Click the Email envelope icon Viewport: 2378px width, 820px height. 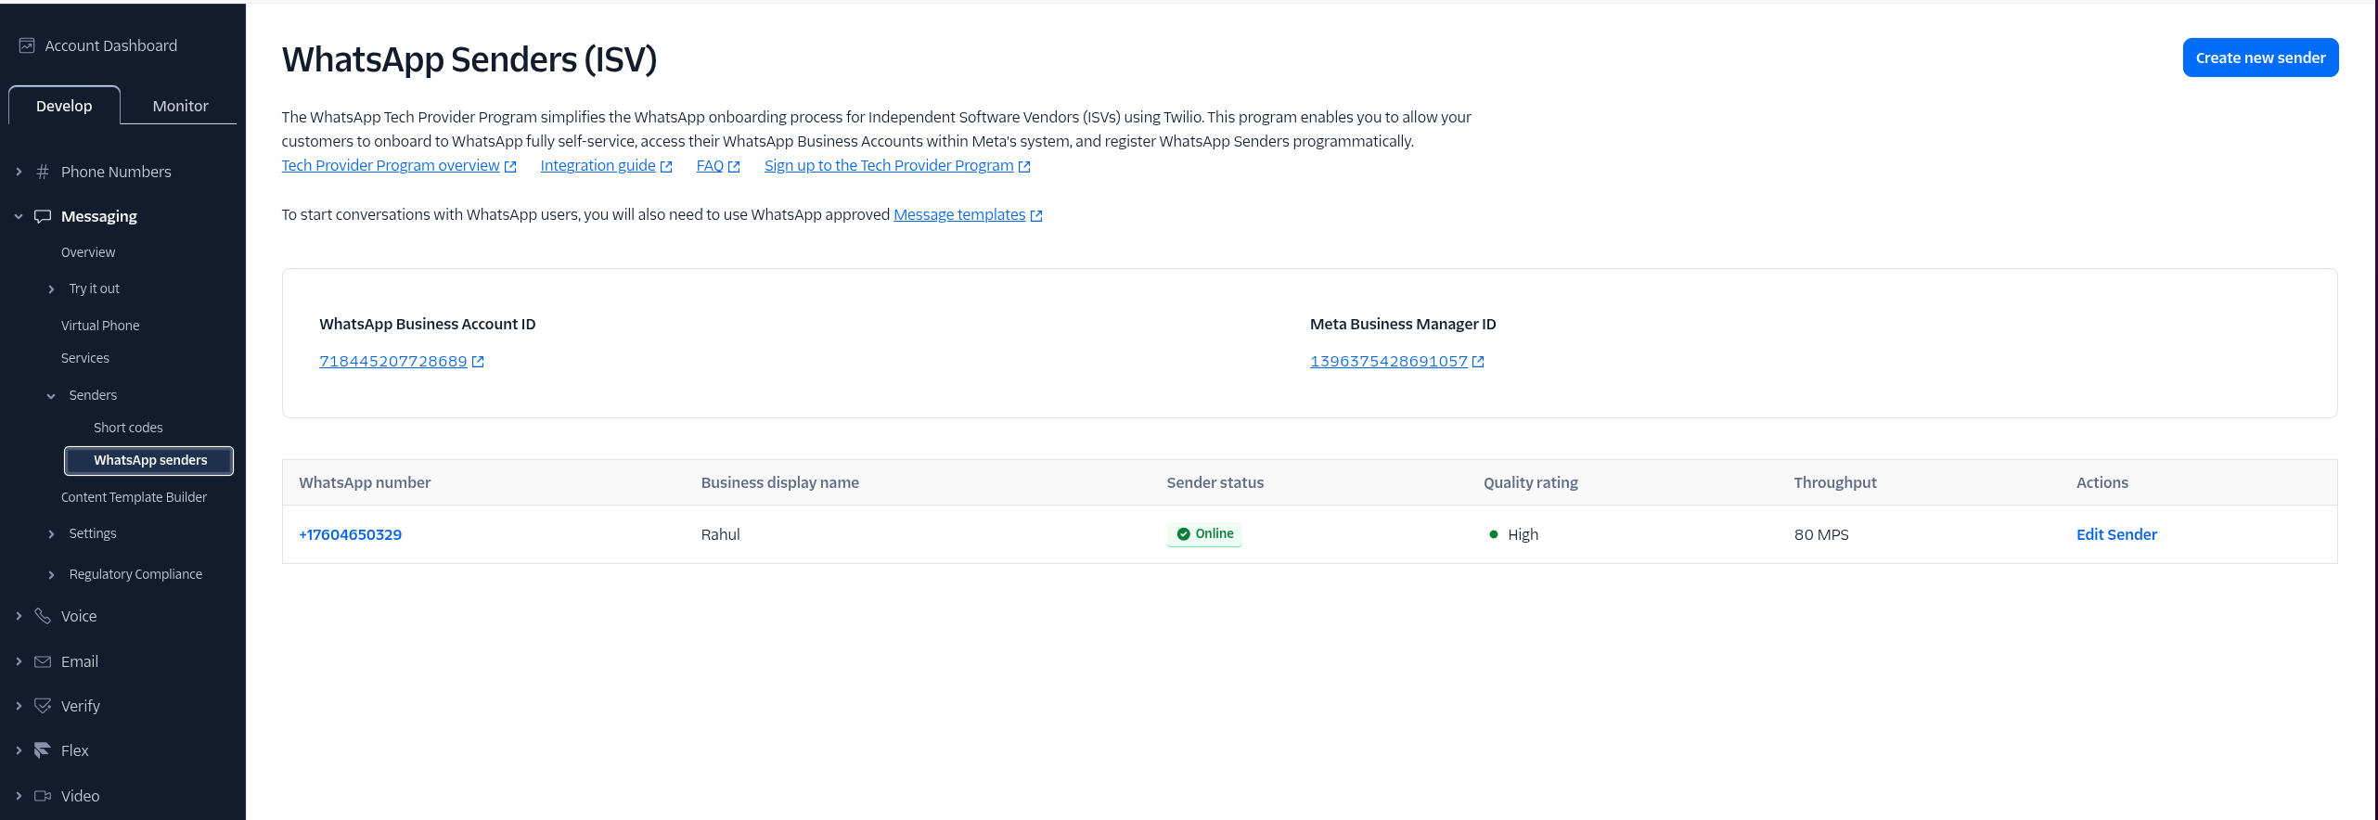coord(43,661)
